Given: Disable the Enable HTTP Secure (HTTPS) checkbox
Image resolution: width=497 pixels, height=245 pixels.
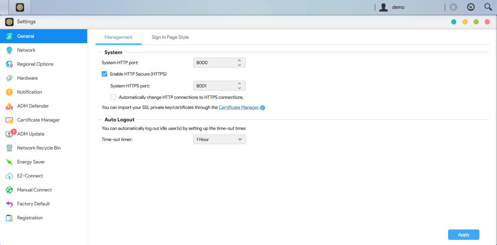Looking at the screenshot, I should 104,74.
